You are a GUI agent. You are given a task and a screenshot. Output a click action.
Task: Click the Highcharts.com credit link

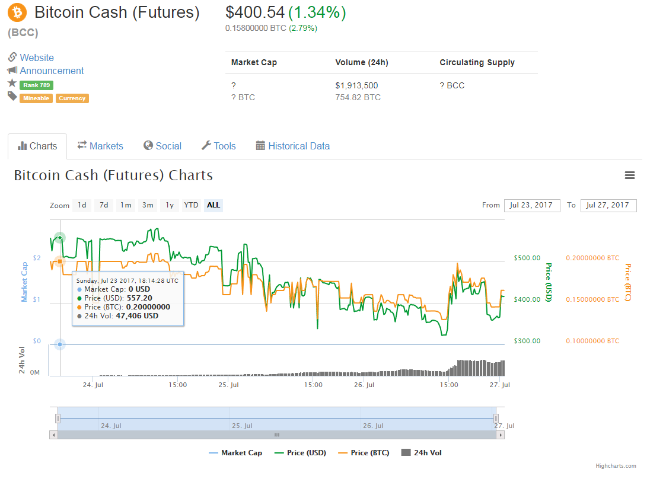coord(616,467)
